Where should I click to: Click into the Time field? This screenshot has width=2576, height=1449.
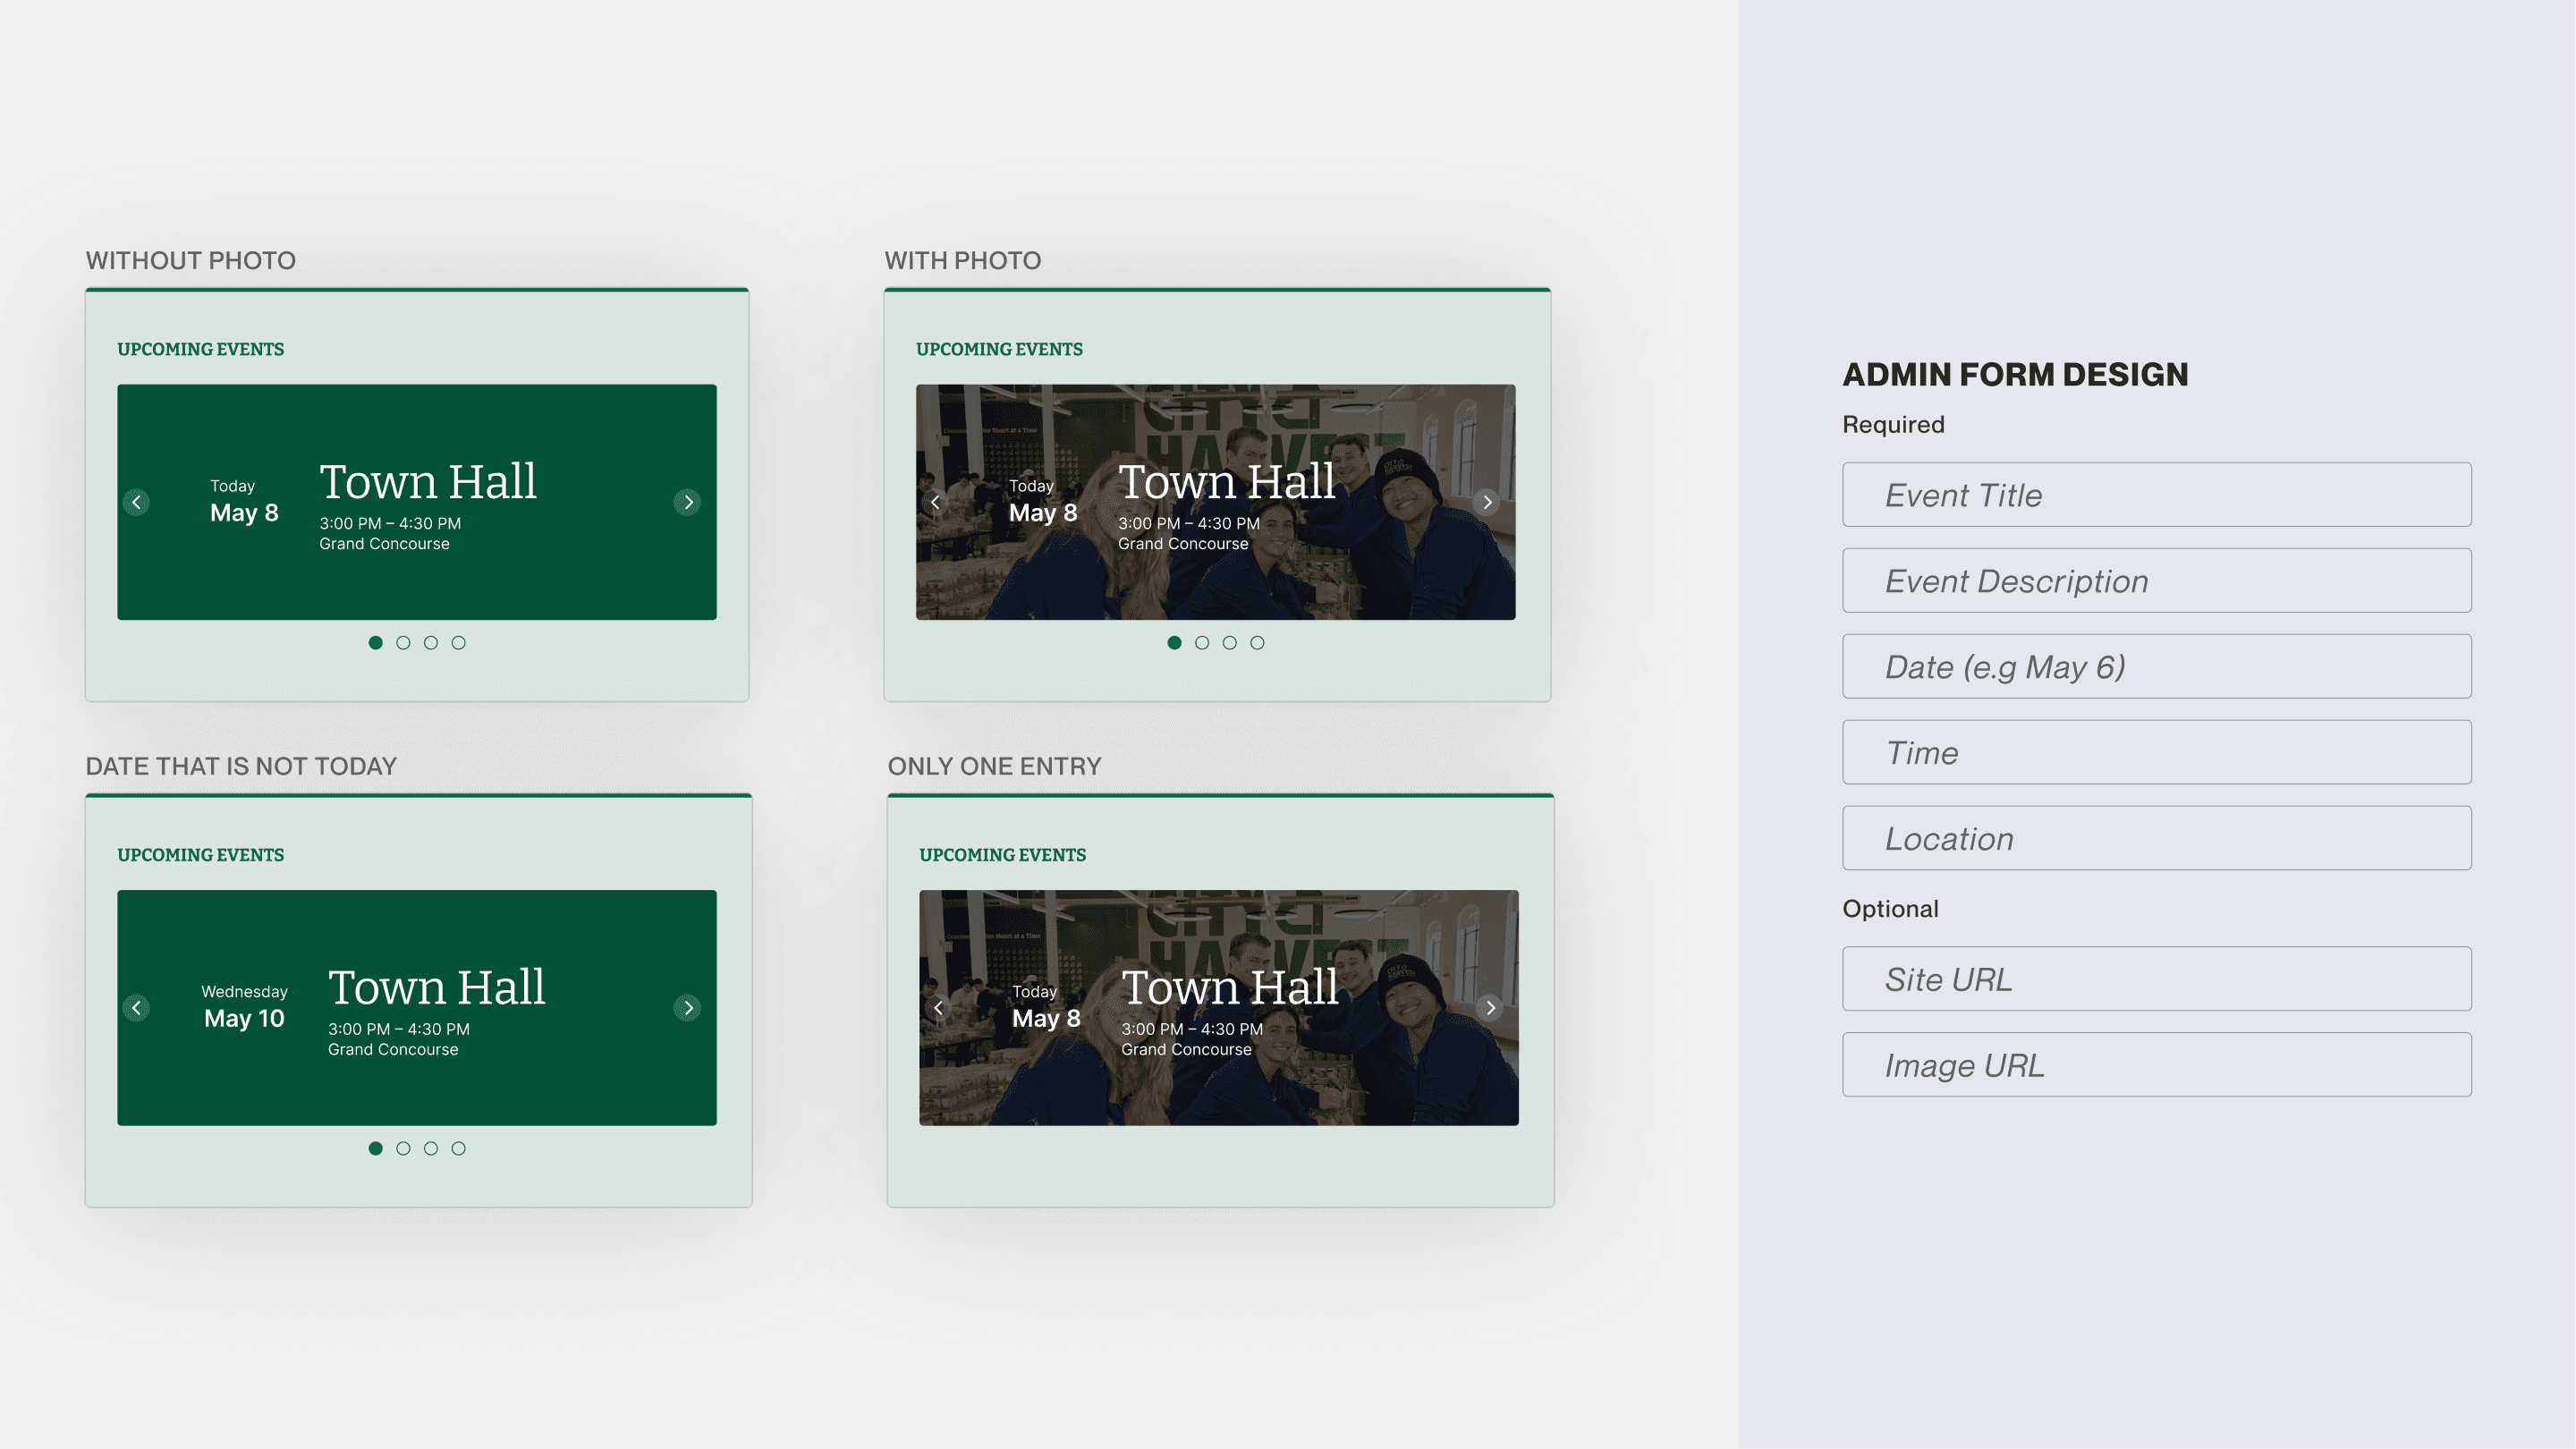(2156, 753)
